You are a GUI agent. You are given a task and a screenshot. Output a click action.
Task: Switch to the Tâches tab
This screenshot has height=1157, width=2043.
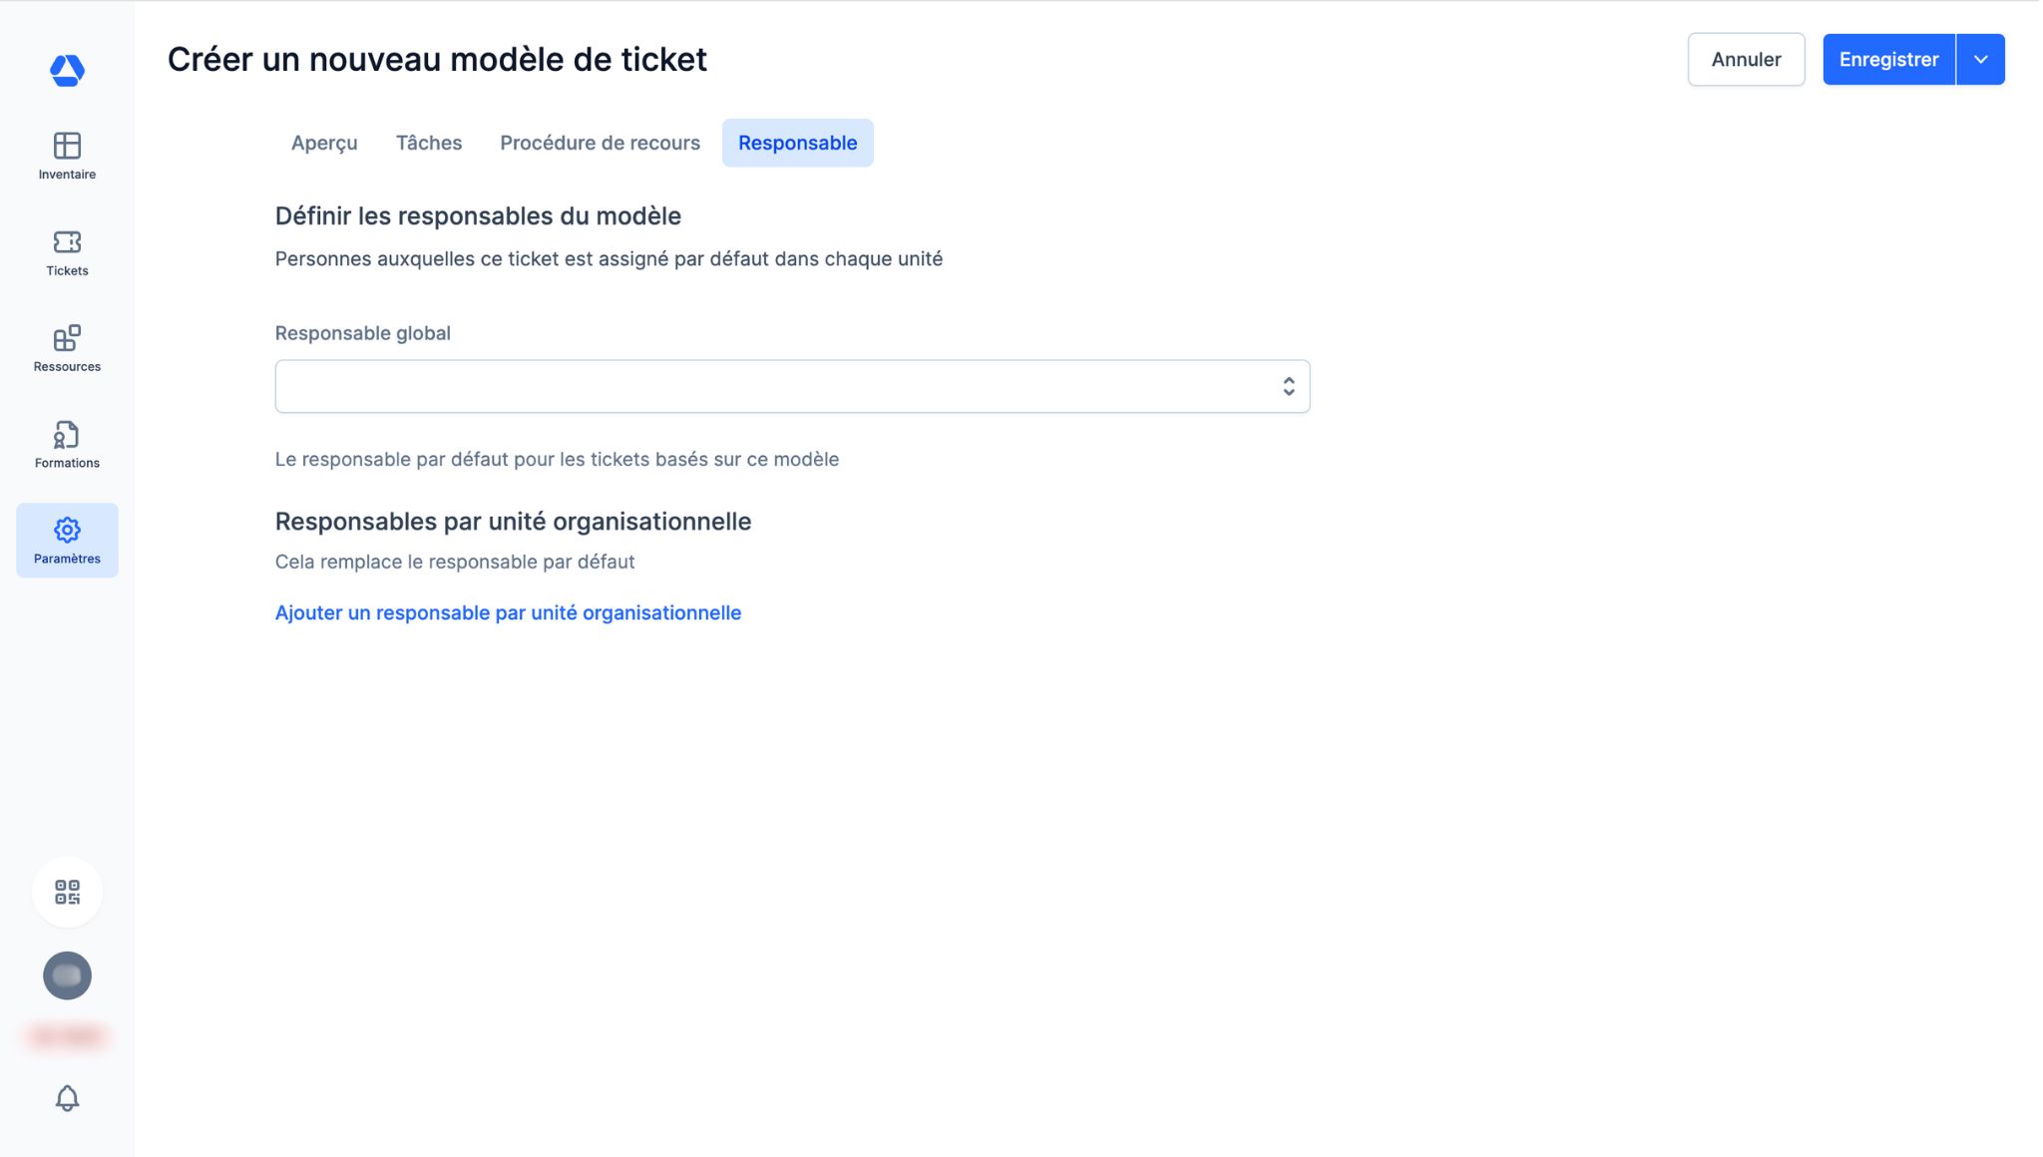click(x=429, y=143)
